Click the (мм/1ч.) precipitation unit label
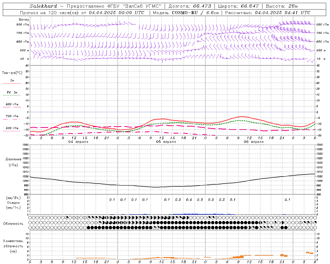The width and height of the screenshot is (330, 264). (13, 208)
